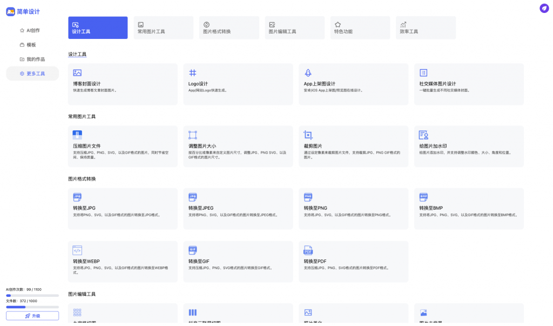The height and width of the screenshot is (326, 553).
Task: Switch to the 图片格式转换 tab
Action: (x=229, y=28)
